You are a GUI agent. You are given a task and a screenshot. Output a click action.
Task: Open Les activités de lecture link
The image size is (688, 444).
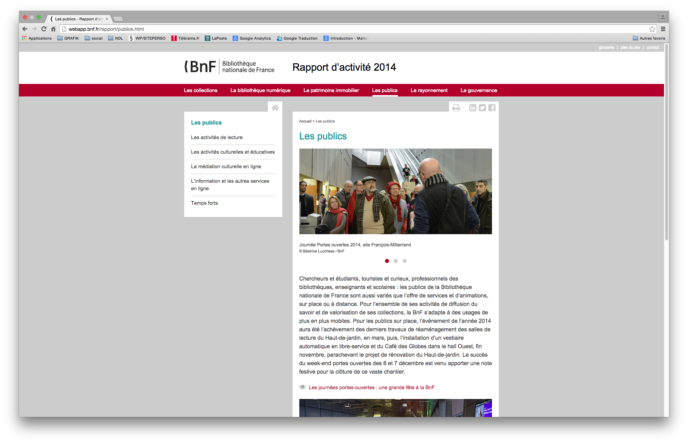point(217,137)
